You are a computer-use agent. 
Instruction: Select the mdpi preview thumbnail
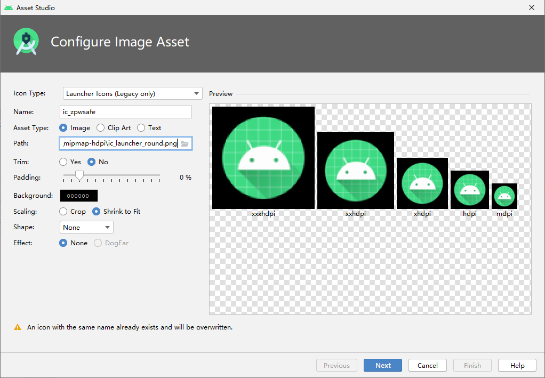tap(504, 196)
